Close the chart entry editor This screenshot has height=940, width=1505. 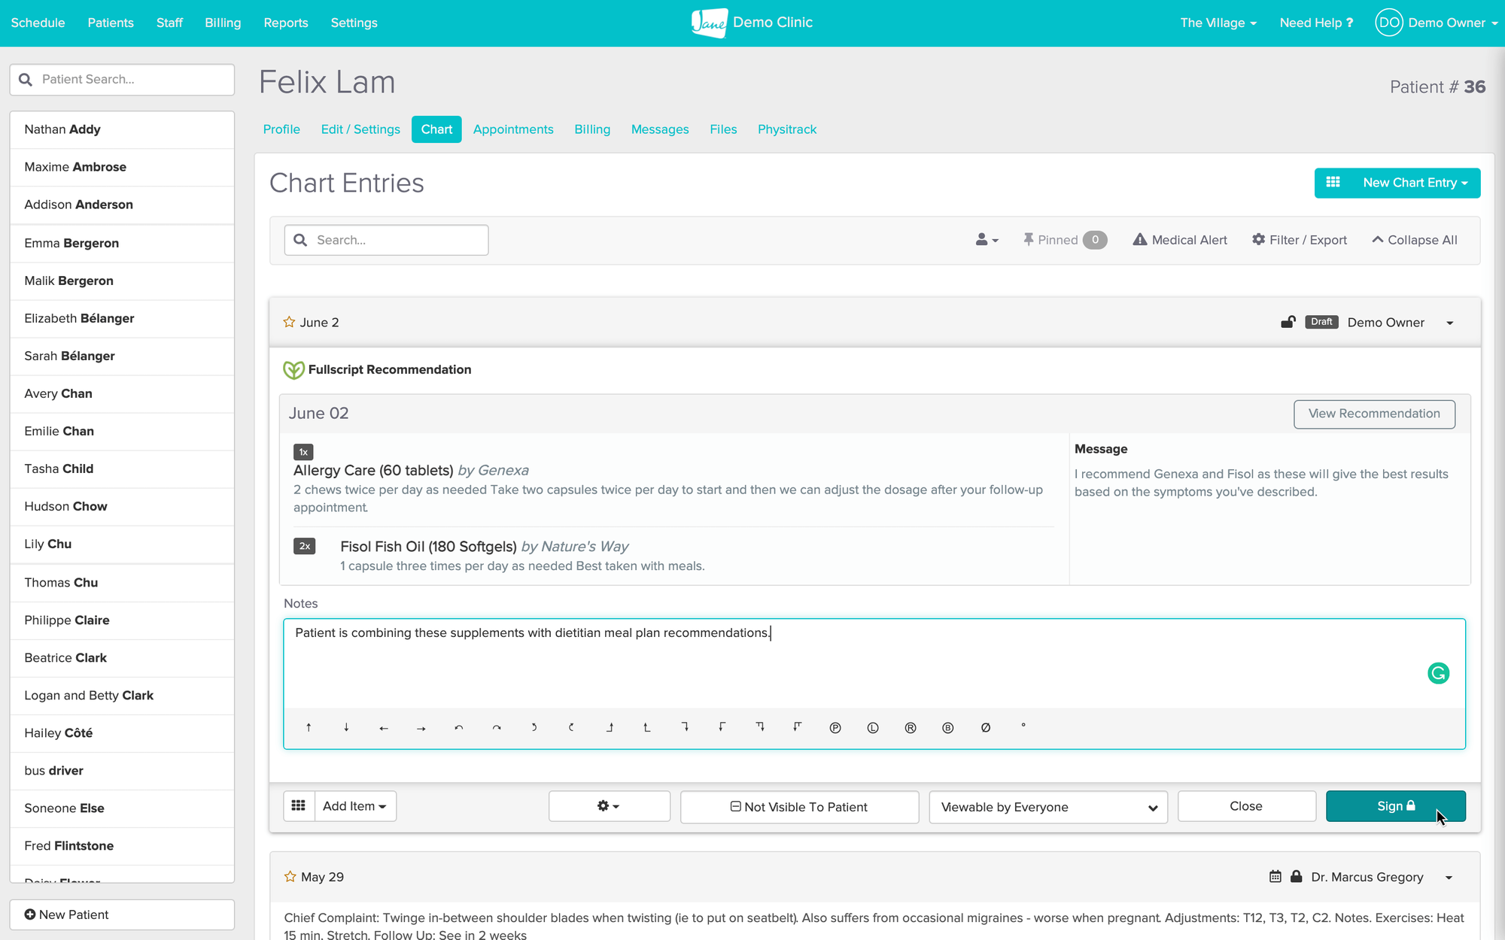click(x=1246, y=806)
